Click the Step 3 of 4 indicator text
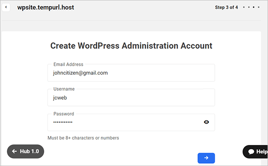The height and width of the screenshot is (166, 268). [226, 7]
